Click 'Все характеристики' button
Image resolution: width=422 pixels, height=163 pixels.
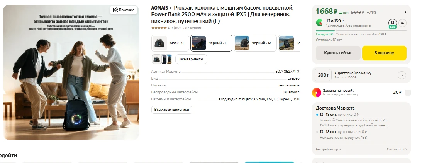click(x=172, y=110)
